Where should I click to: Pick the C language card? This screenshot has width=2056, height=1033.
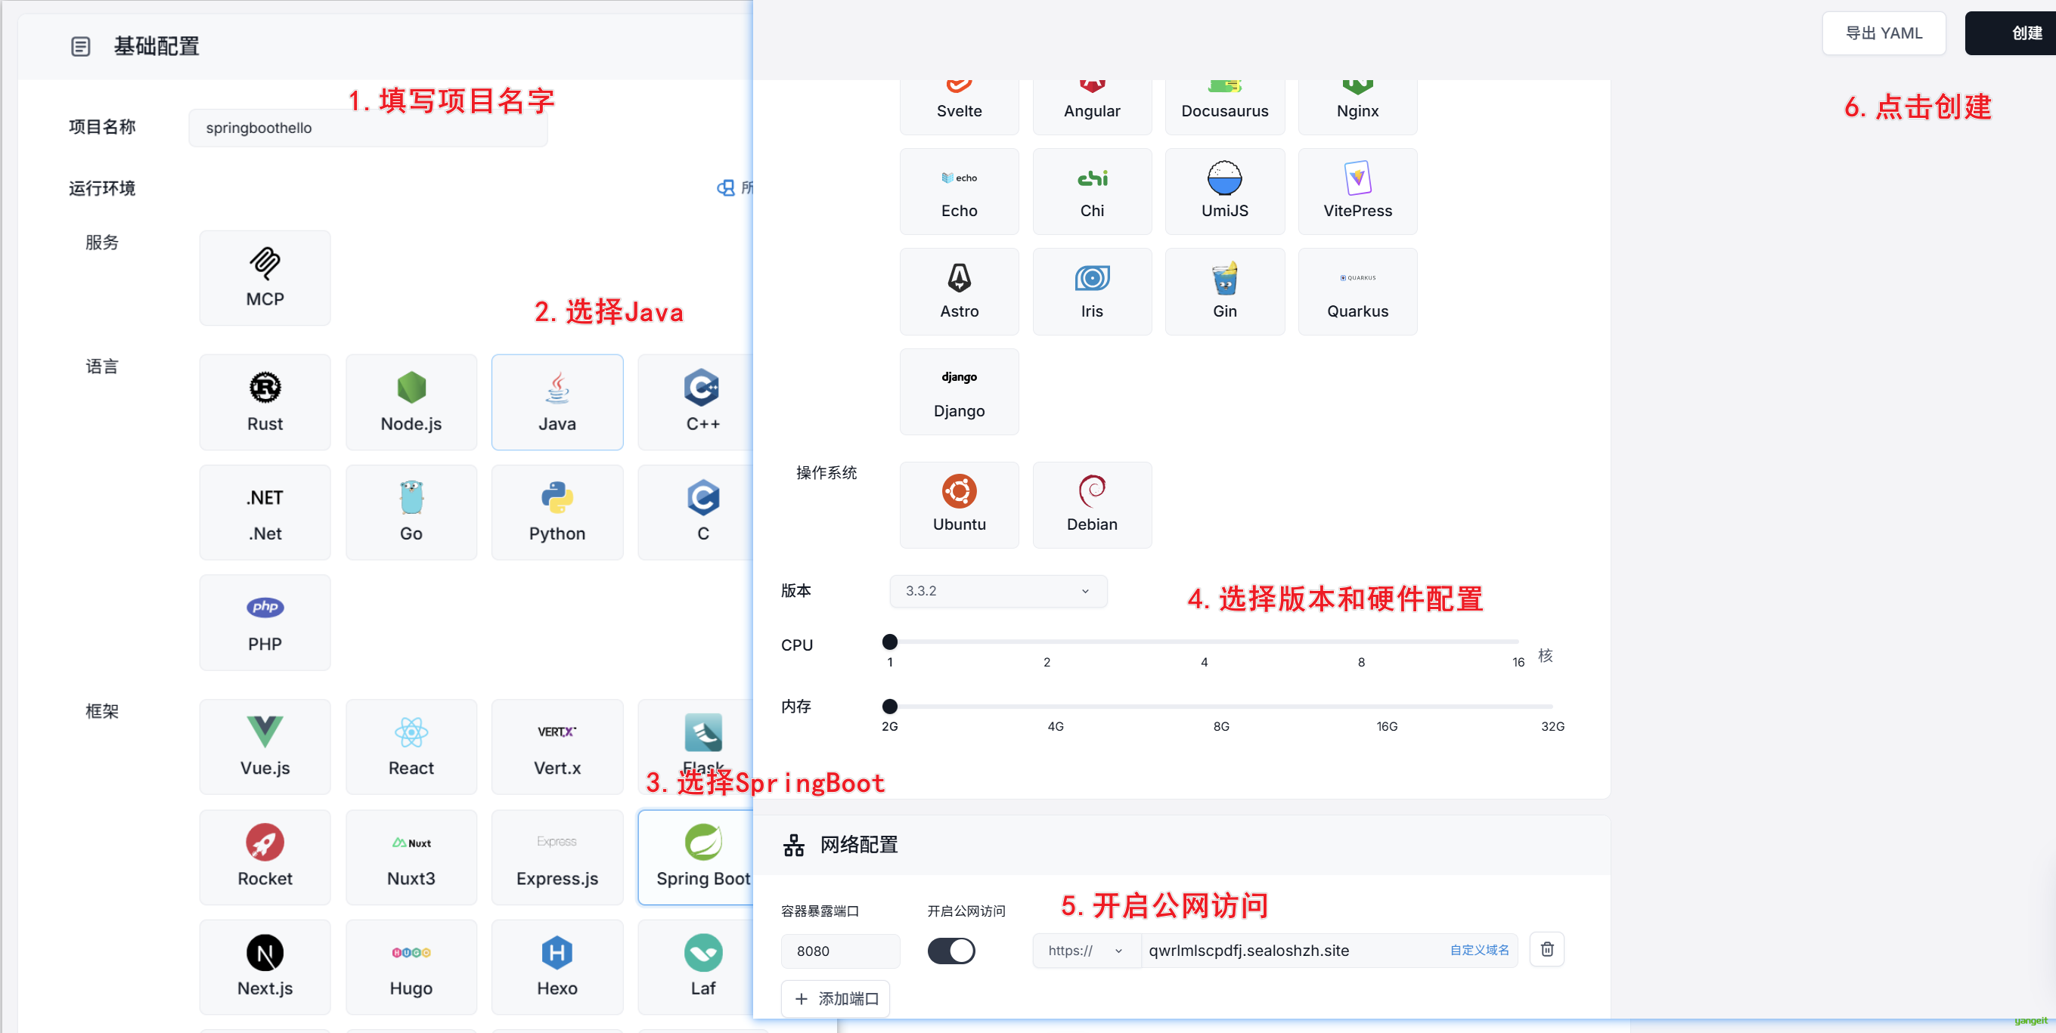[696, 512]
